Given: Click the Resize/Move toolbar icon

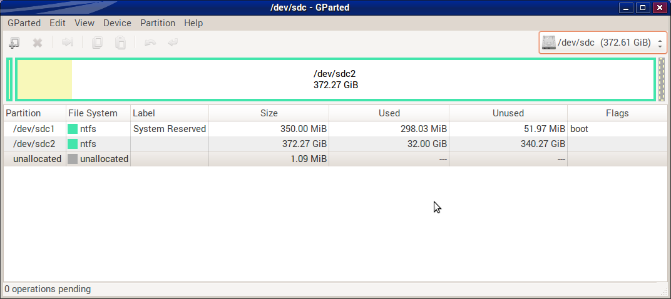Looking at the screenshot, I should pyautogui.click(x=68, y=43).
